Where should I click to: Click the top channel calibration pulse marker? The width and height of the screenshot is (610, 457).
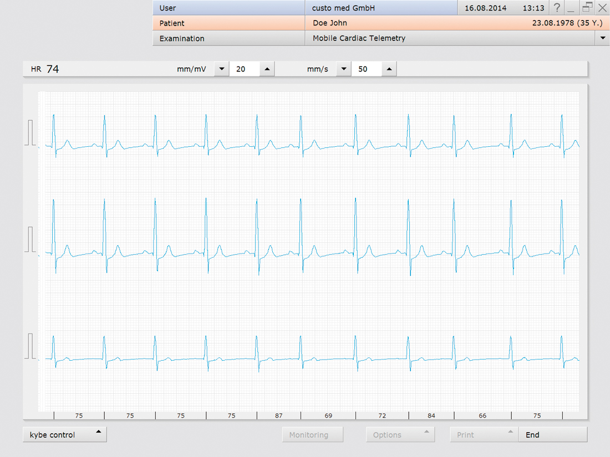point(30,133)
